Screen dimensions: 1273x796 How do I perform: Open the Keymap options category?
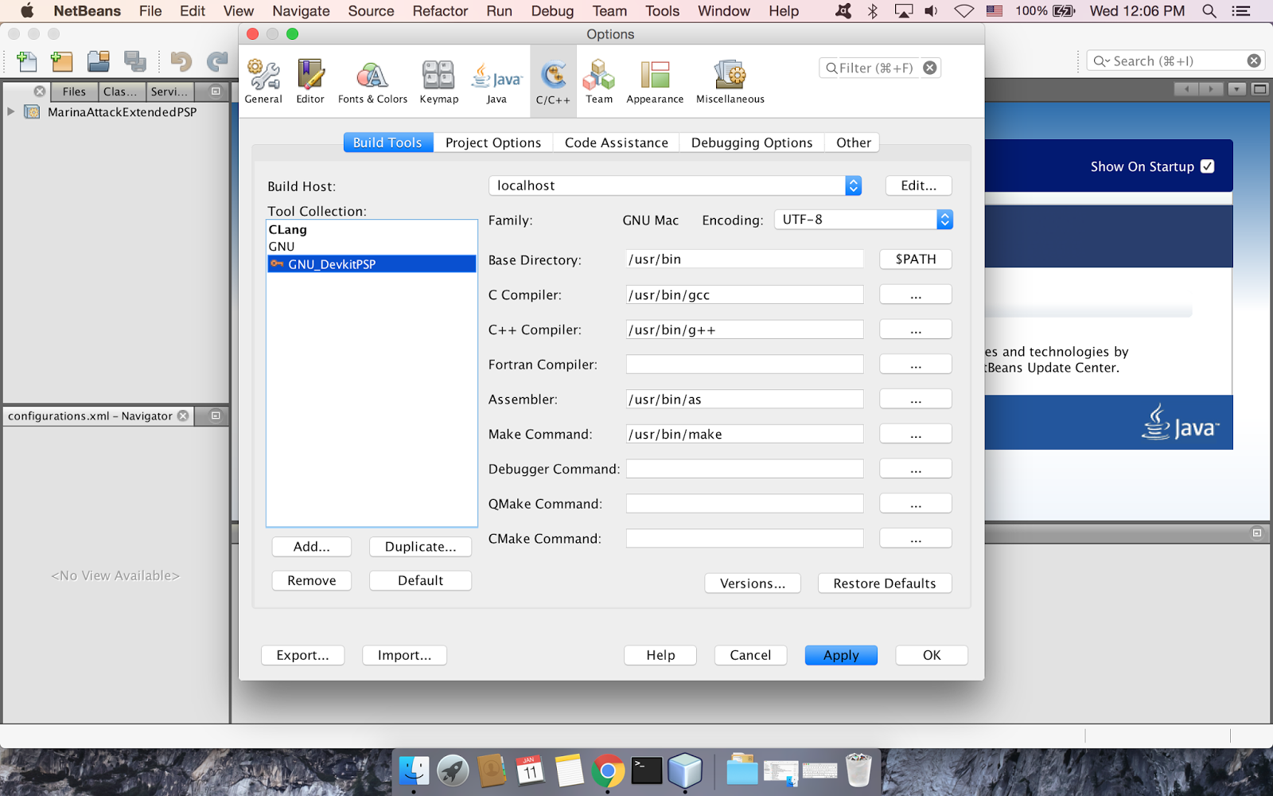438,81
